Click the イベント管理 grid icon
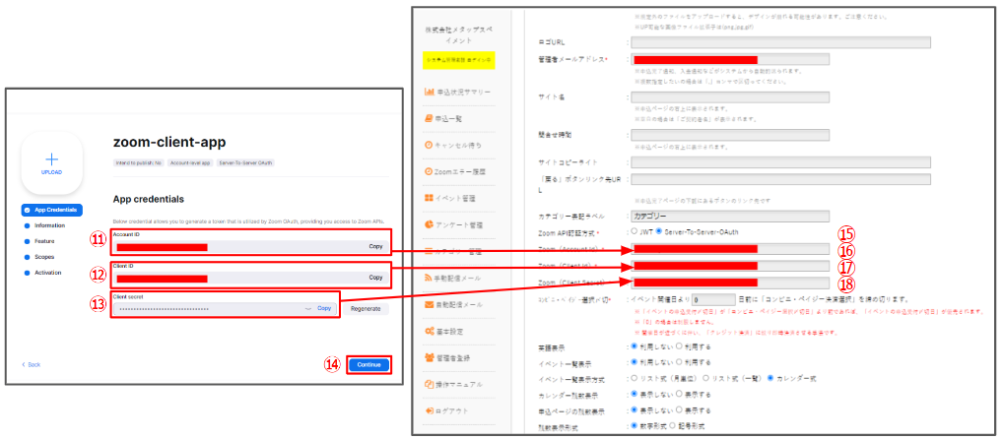This screenshot has height=440, width=1003. pyautogui.click(x=430, y=198)
